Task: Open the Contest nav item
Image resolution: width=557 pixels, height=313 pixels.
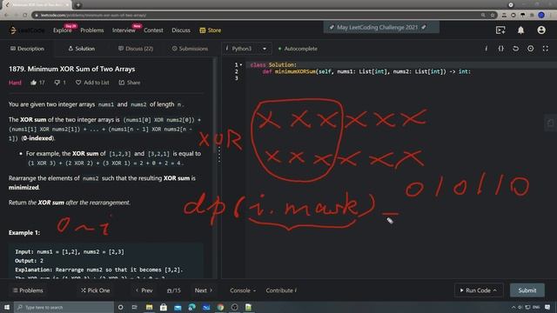Action: coord(153,30)
